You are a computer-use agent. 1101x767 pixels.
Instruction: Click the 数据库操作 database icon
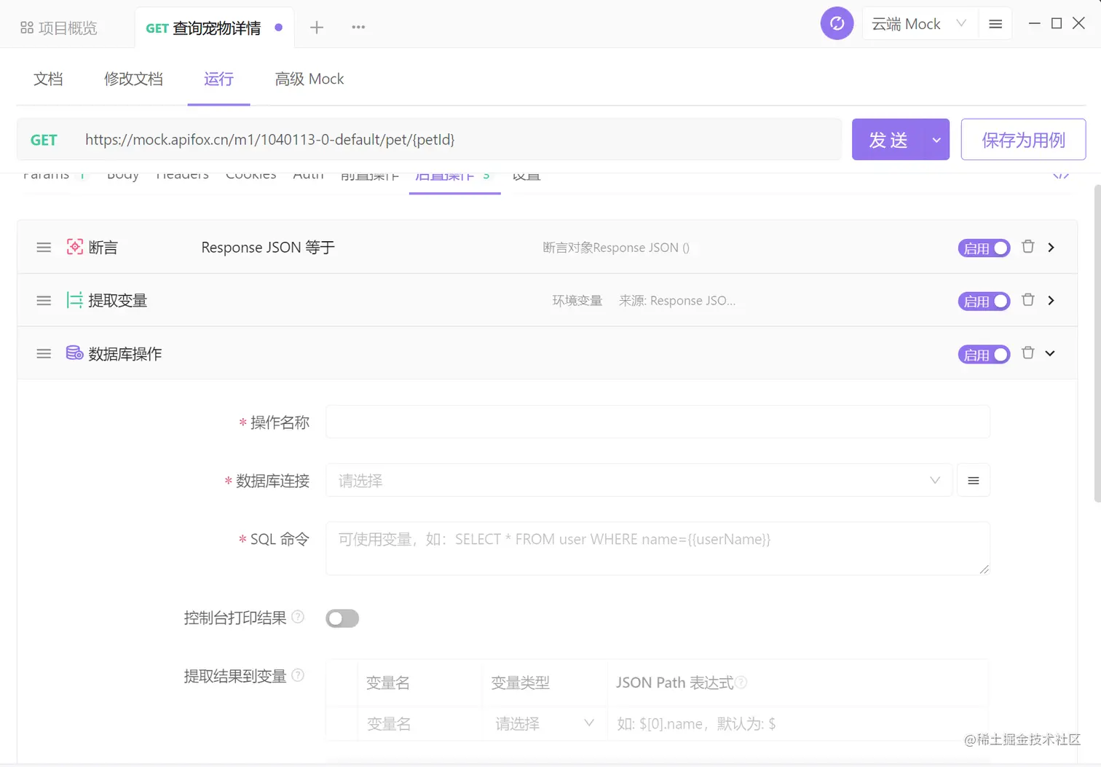(74, 353)
